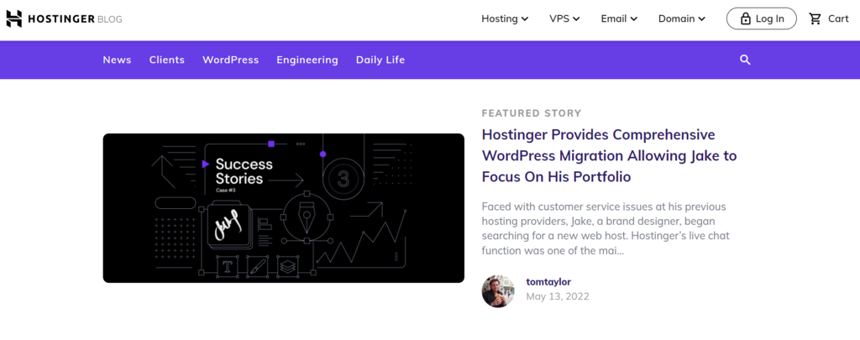
Task: Click the lock icon in Log In
Action: (x=744, y=18)
